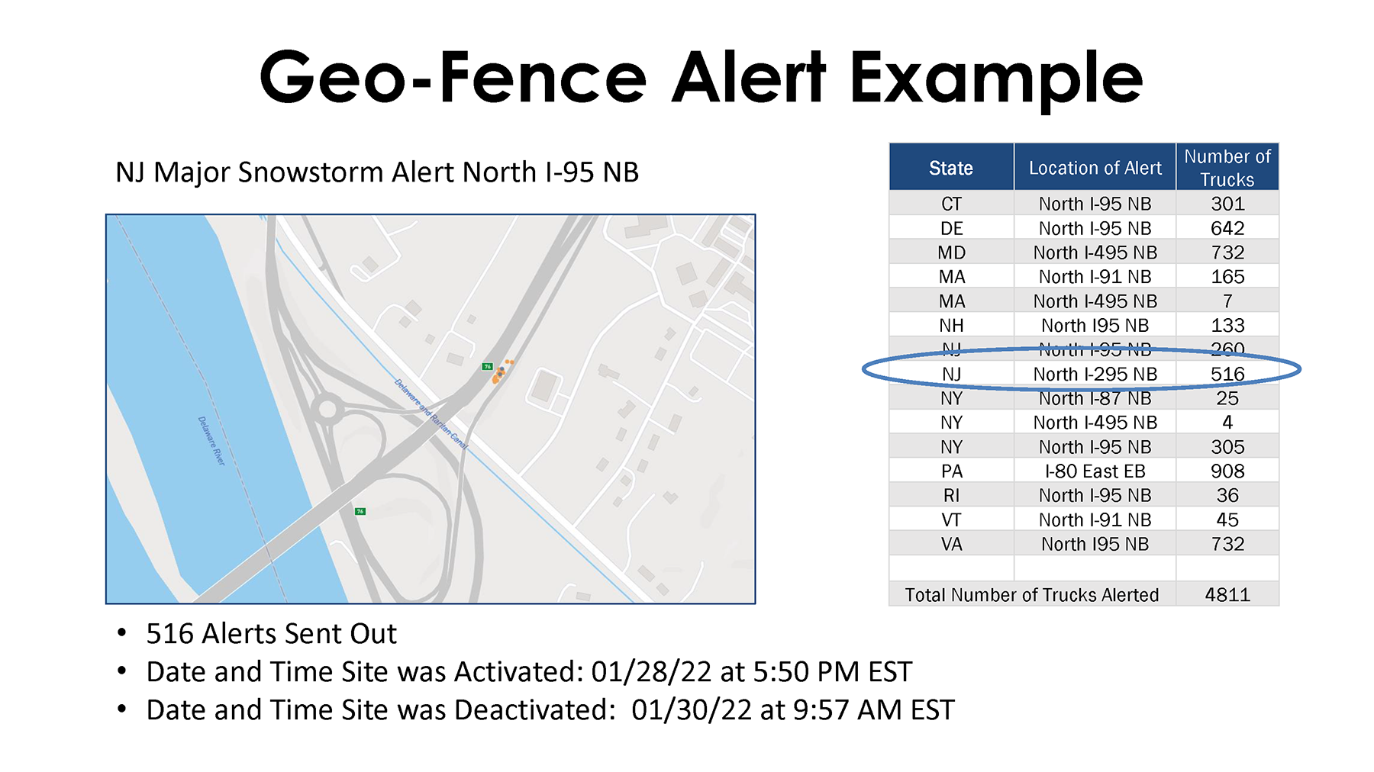Click the traffic circle on the map
The image size is (1374, 772).
(x=328, y=410)
